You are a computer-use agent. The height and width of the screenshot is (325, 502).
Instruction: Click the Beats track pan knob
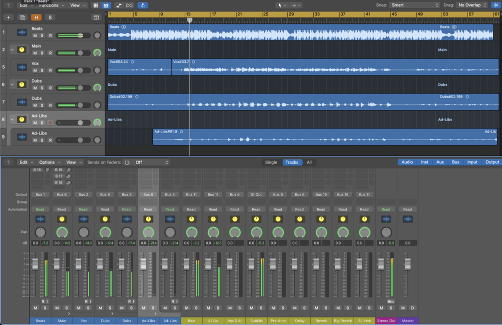click(x=97, y=35)
